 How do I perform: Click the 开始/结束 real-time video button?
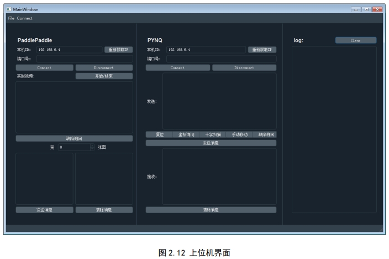point(104,76)
